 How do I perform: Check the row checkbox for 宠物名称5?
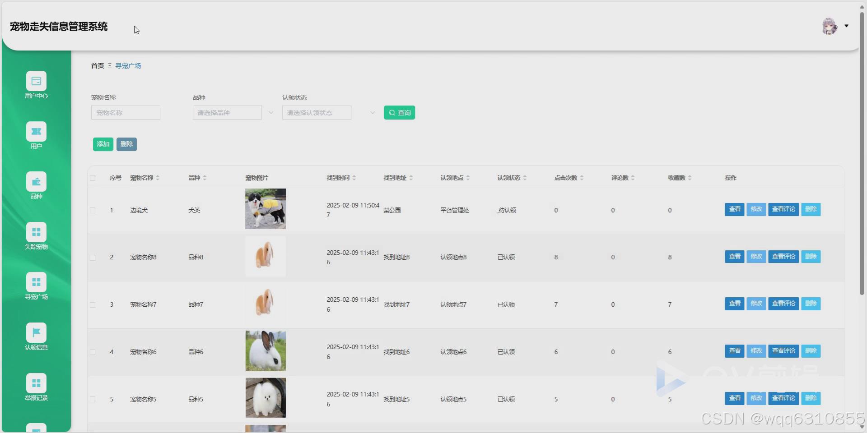pyautogui.click(x=93, y=400)
